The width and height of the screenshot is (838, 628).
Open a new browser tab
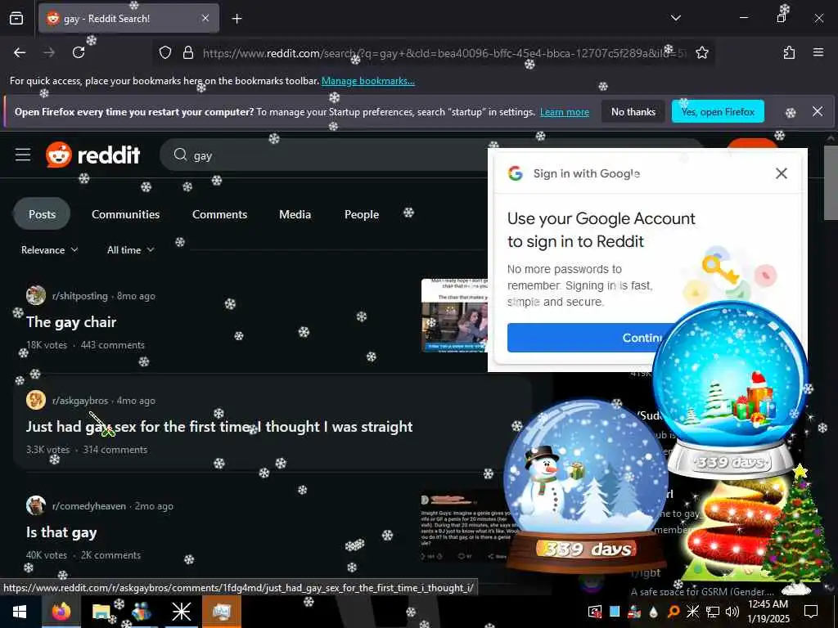tap(237, 19)
